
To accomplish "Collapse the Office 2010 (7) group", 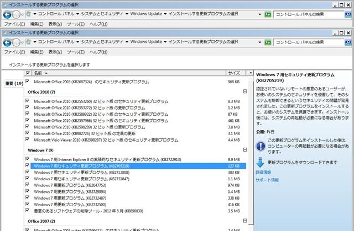I will click(x=245, y=92).
